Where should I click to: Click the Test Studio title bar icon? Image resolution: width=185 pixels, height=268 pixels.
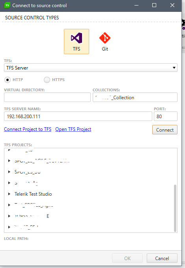7,5
